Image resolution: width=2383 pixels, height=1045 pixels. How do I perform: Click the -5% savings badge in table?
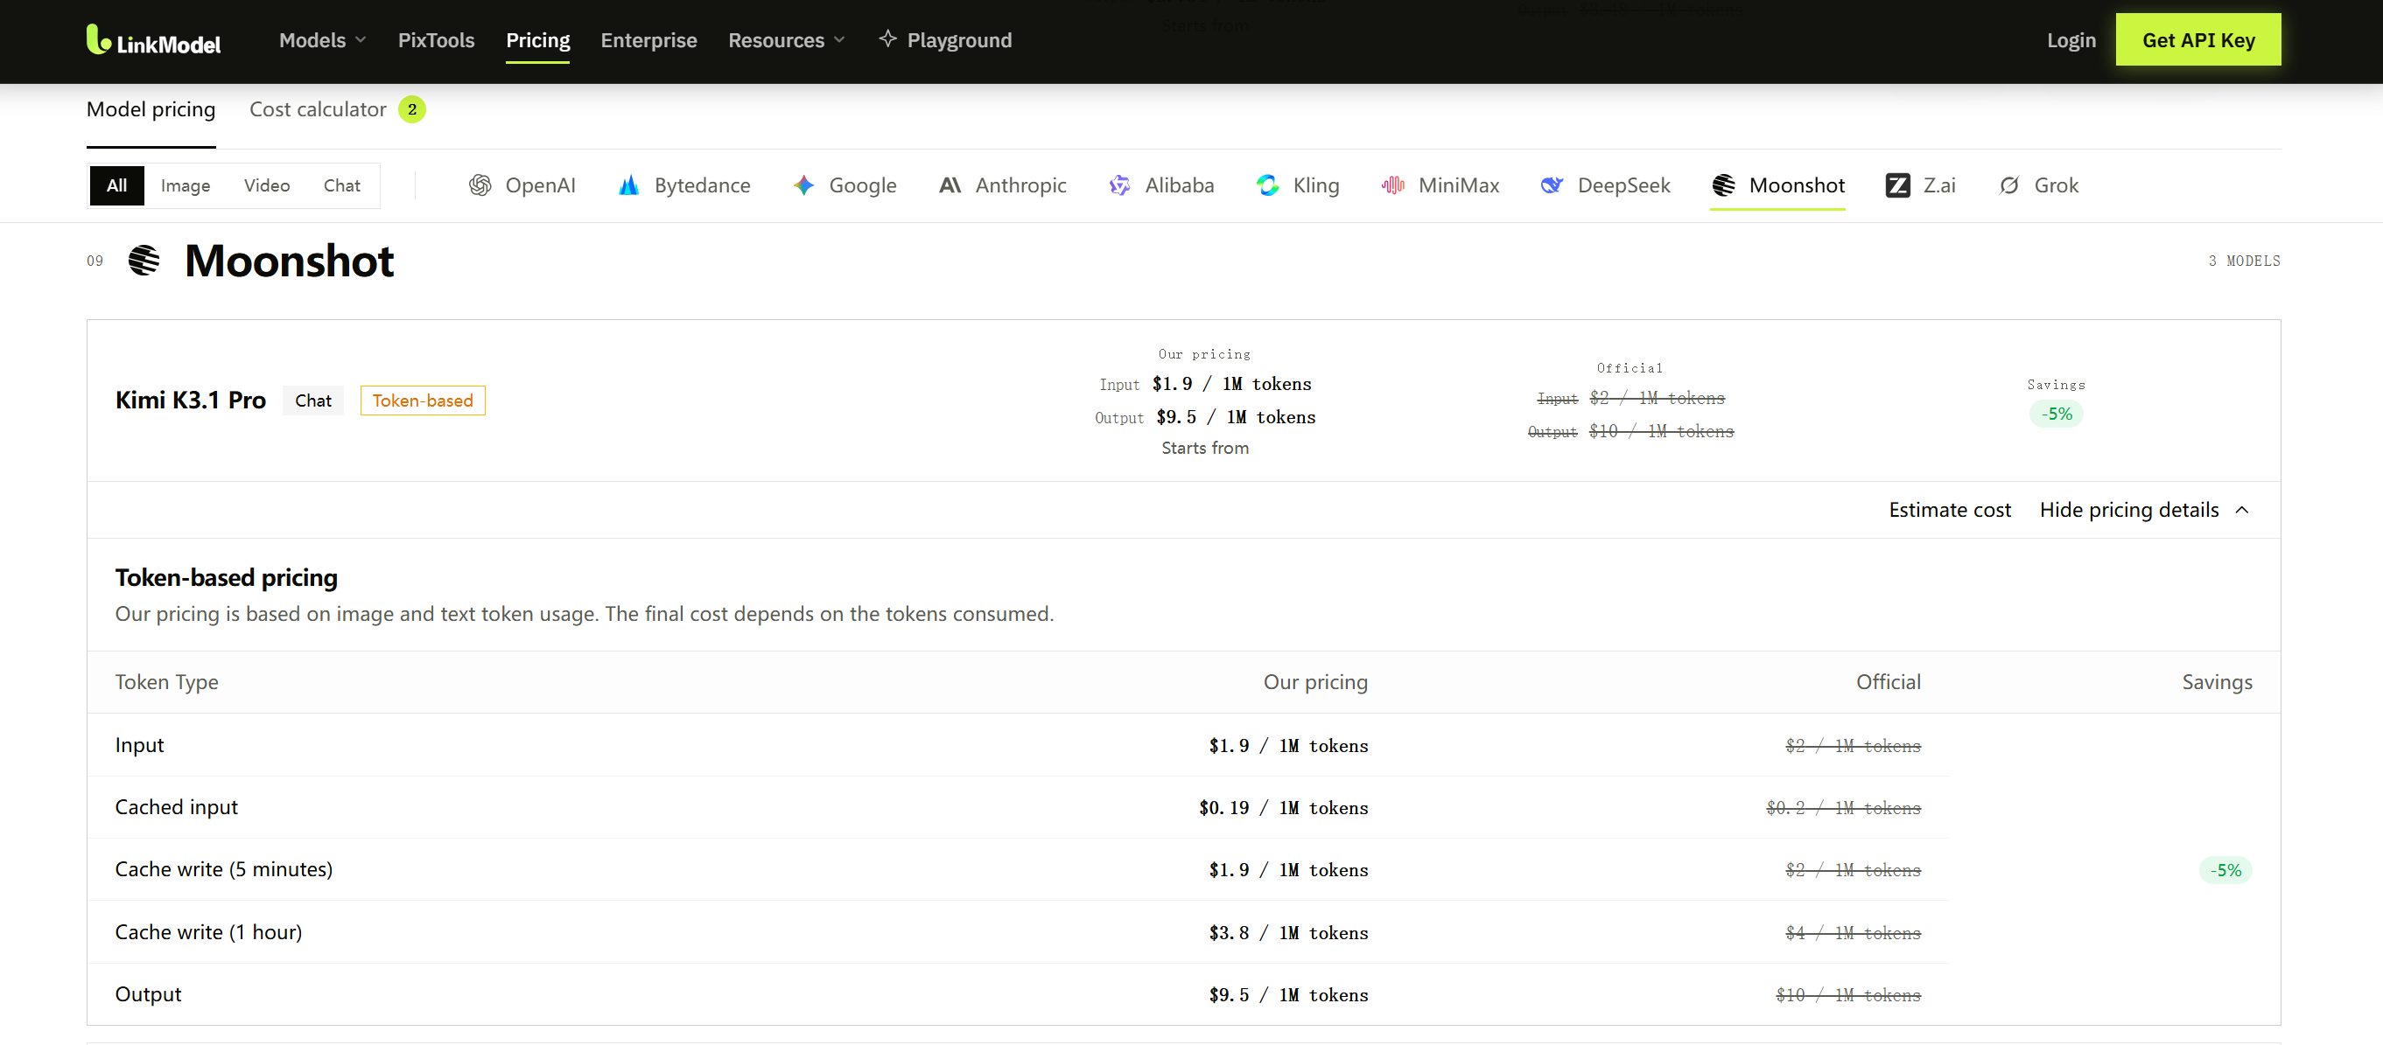tap(2225, 870)
